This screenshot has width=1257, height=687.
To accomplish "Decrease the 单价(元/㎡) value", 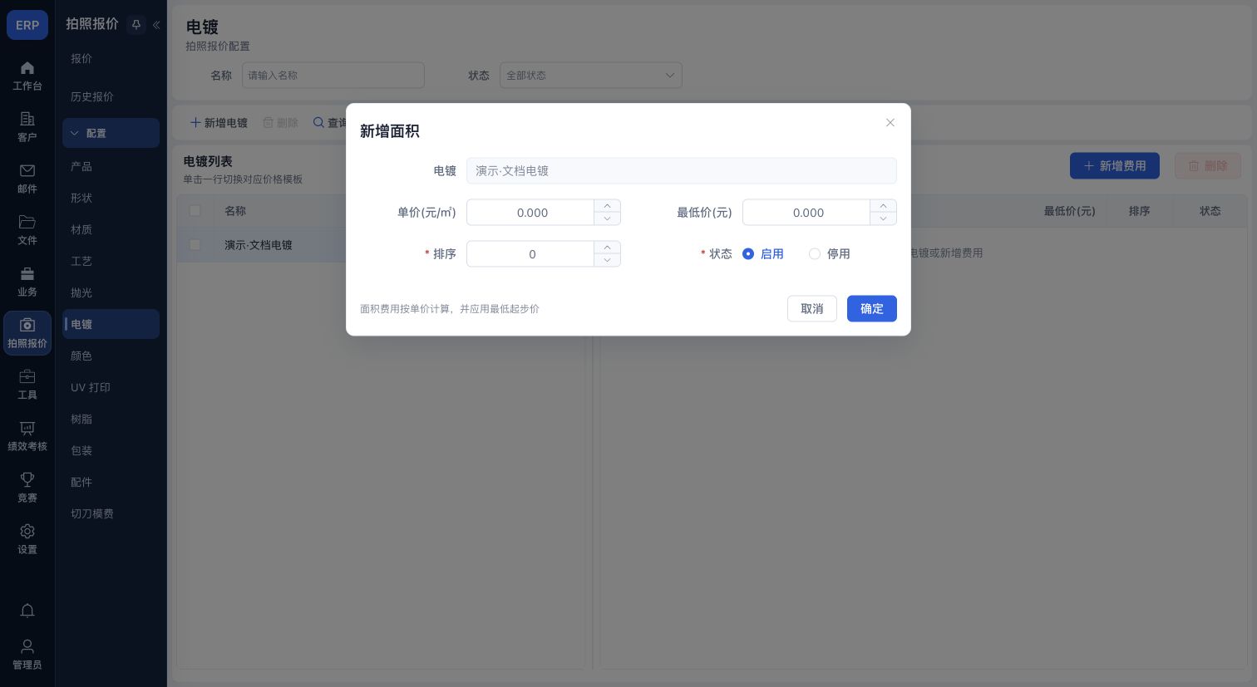I will (608, 218).
